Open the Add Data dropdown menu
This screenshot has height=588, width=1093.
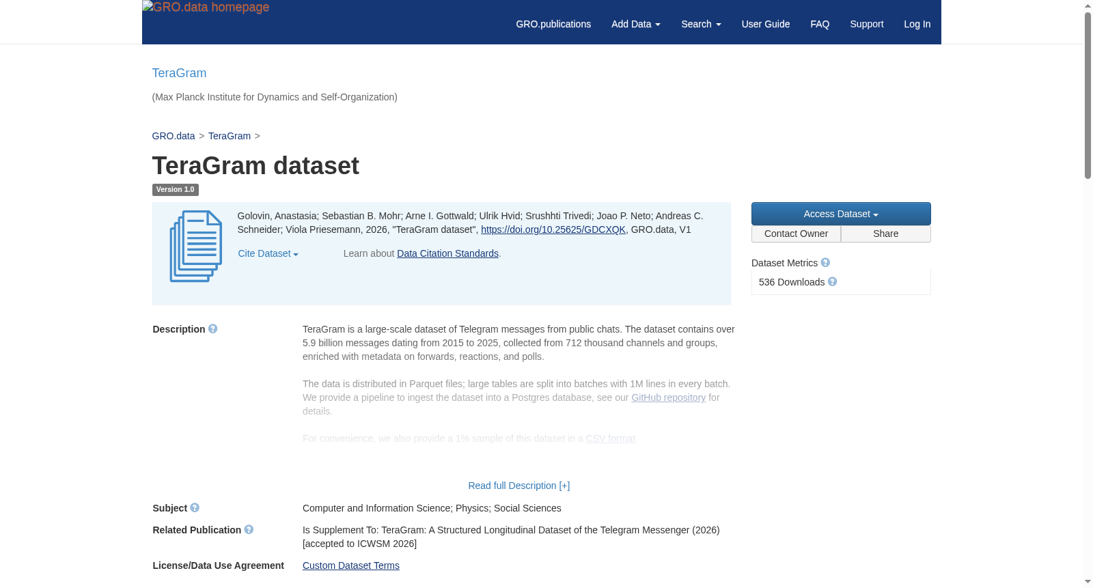(636, 24)
